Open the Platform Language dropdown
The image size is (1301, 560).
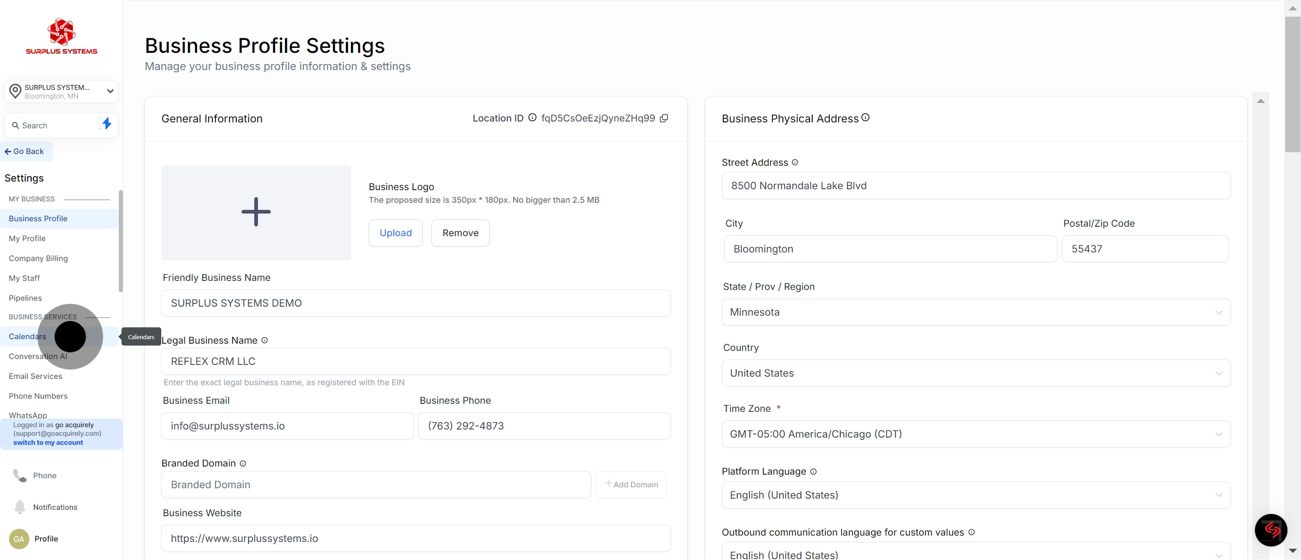(x=976, y=495)
